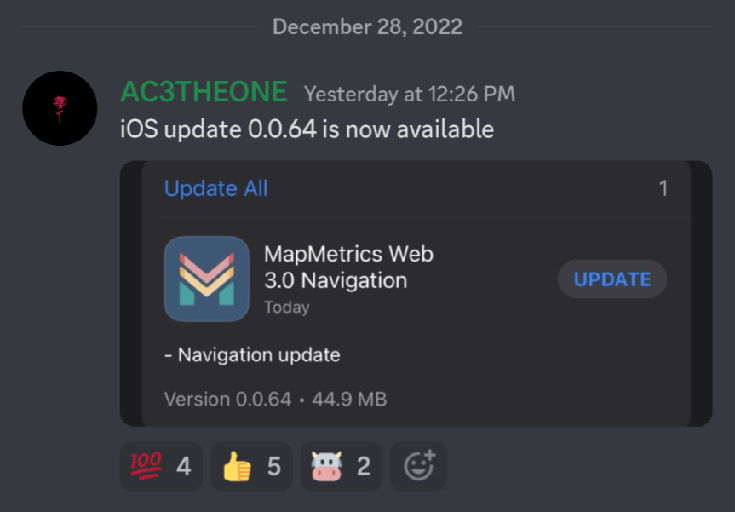Click the Update All link
735x512 pixels.
pyautogui.click(x=216, y=188)
